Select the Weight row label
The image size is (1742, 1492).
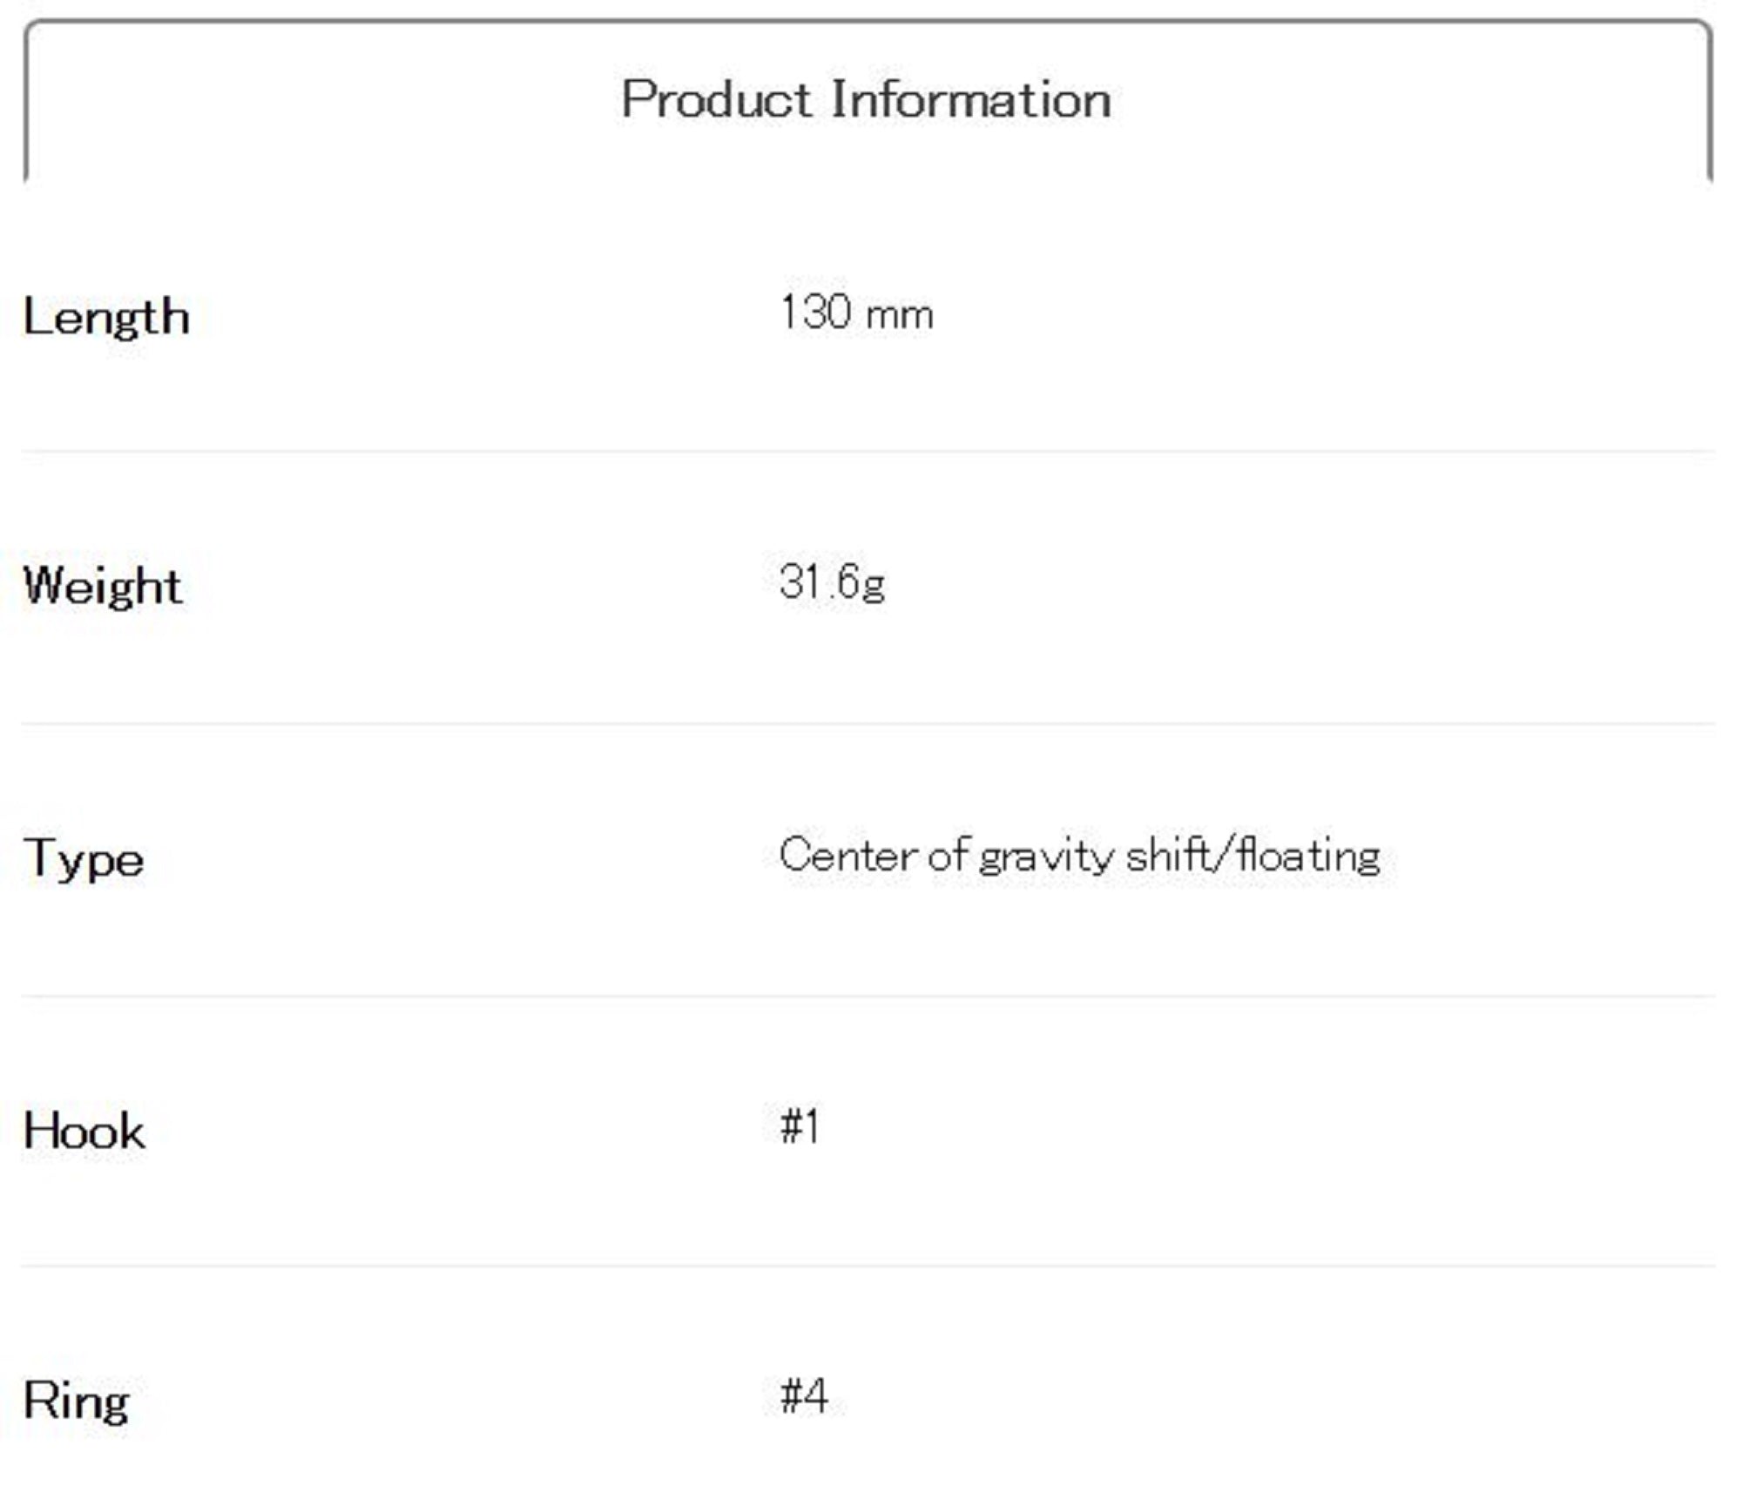pyautogui.click(x=103, y=586)
